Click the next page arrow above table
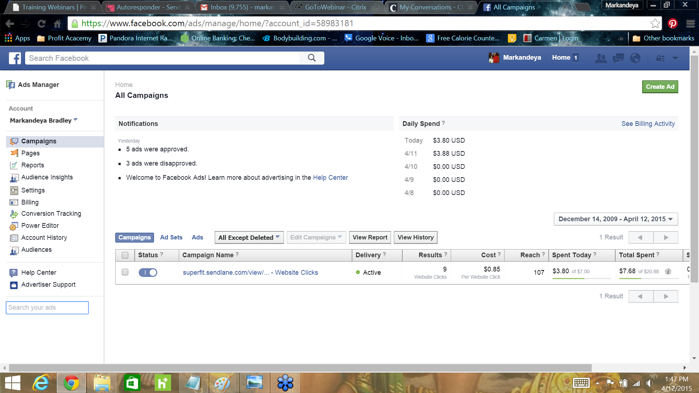 pos(666,237)
